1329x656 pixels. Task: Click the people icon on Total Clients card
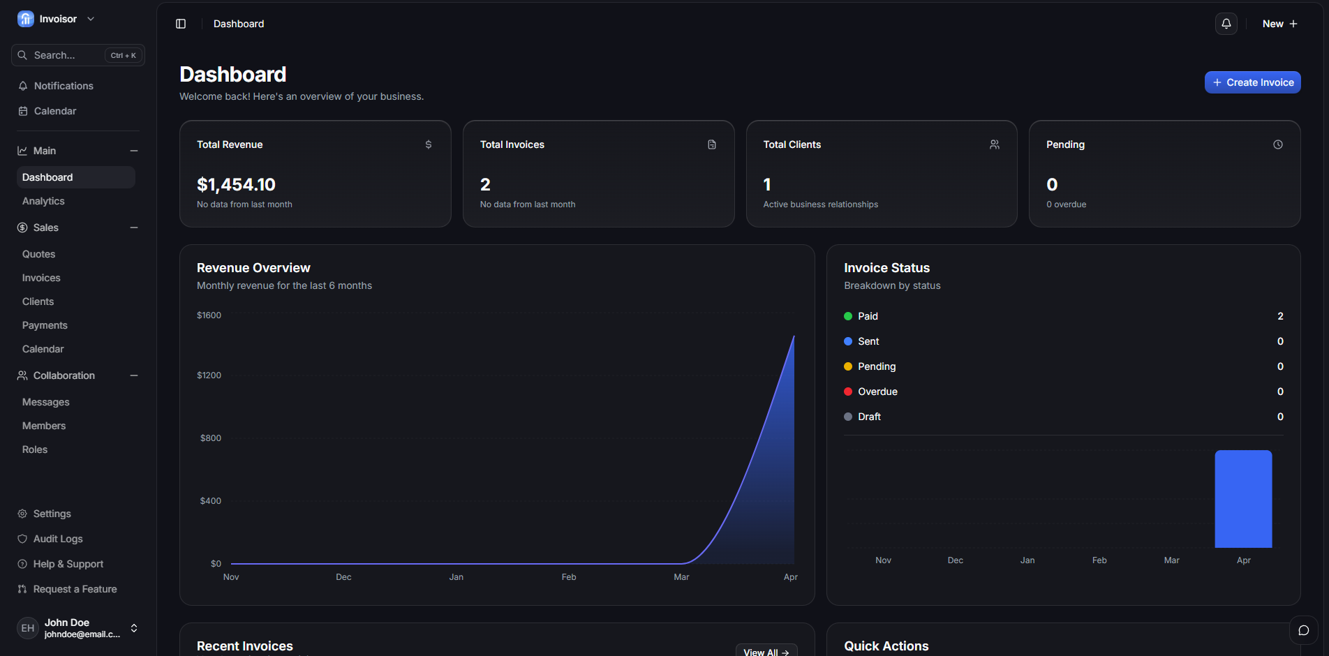(x=995, y=144)
